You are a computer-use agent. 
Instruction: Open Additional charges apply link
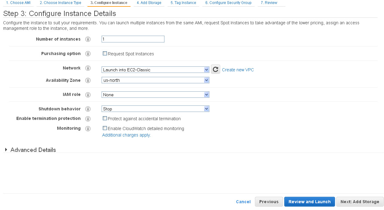pos(127,135)
